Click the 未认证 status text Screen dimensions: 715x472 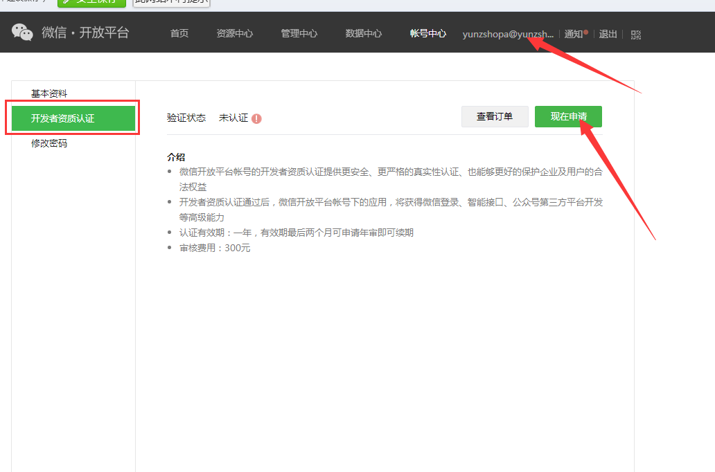click(x=233, y=118)
